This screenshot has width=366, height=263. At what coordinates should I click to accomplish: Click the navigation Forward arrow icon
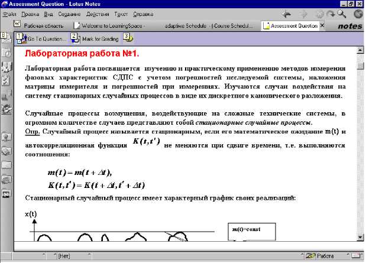303,14
